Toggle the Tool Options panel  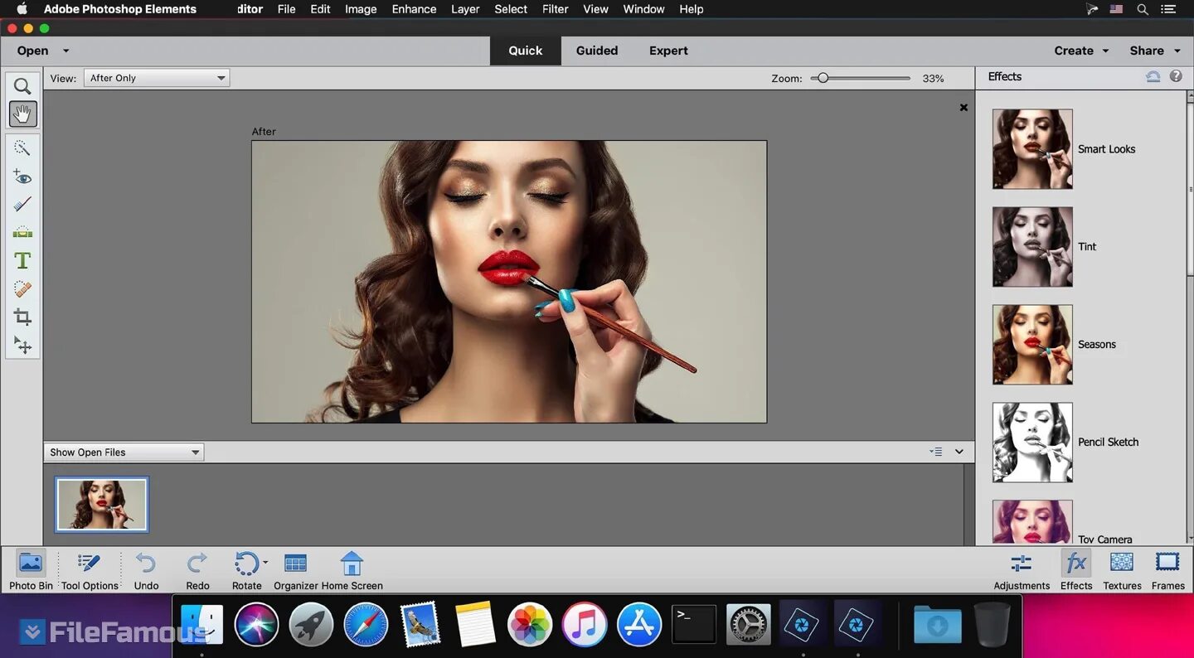[x=90, y=570]
